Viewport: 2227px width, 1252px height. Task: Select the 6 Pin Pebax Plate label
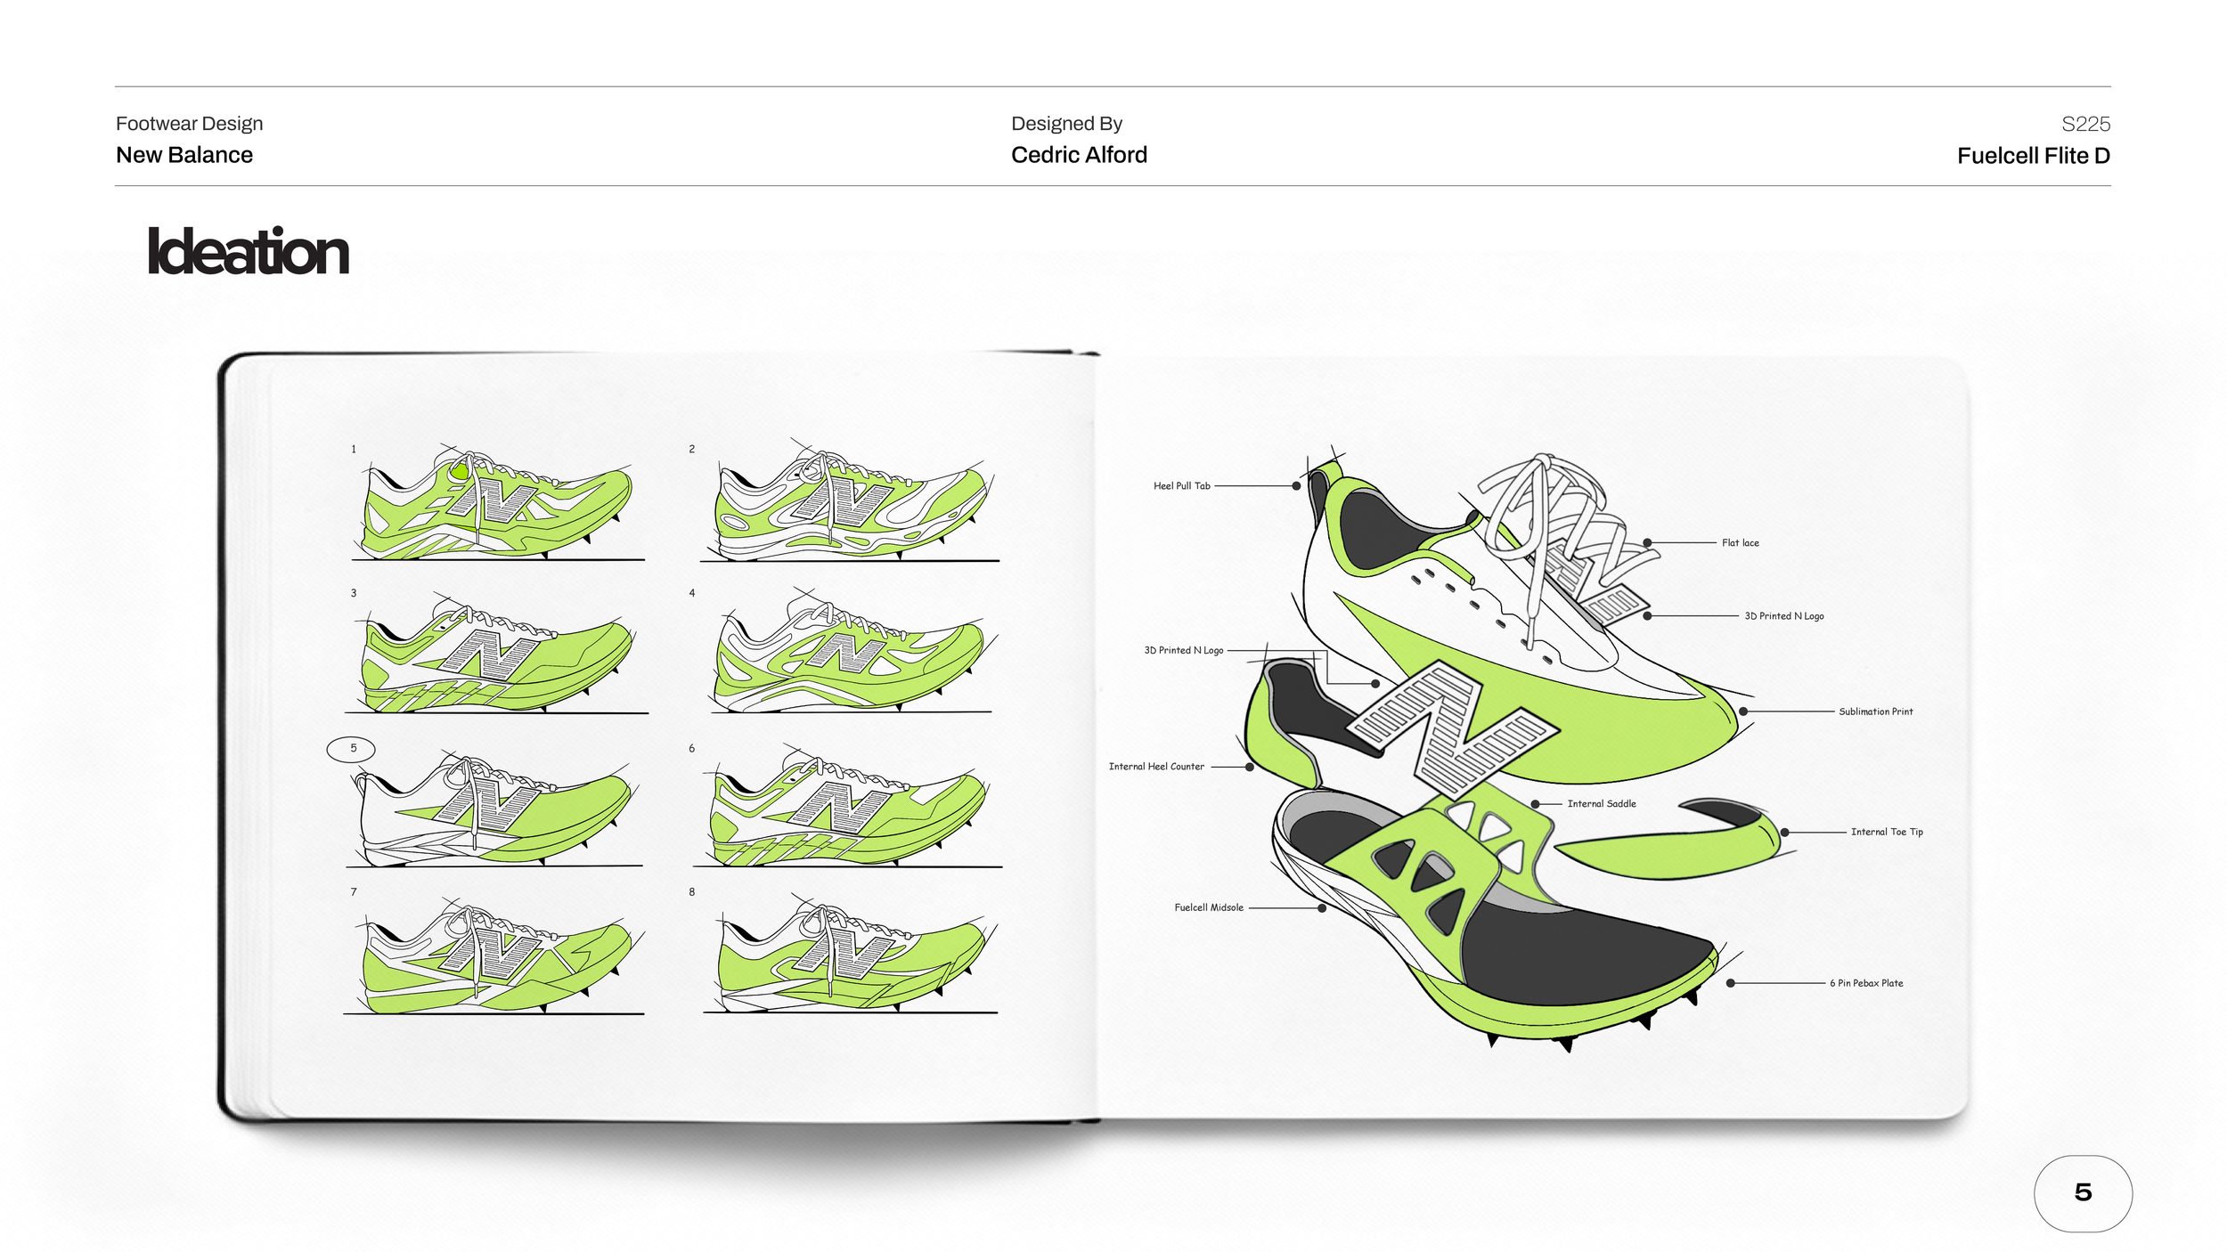point(1865,984)
